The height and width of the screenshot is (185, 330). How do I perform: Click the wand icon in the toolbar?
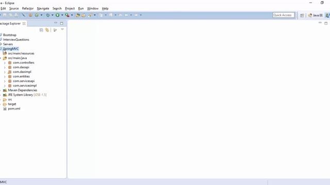23,15
